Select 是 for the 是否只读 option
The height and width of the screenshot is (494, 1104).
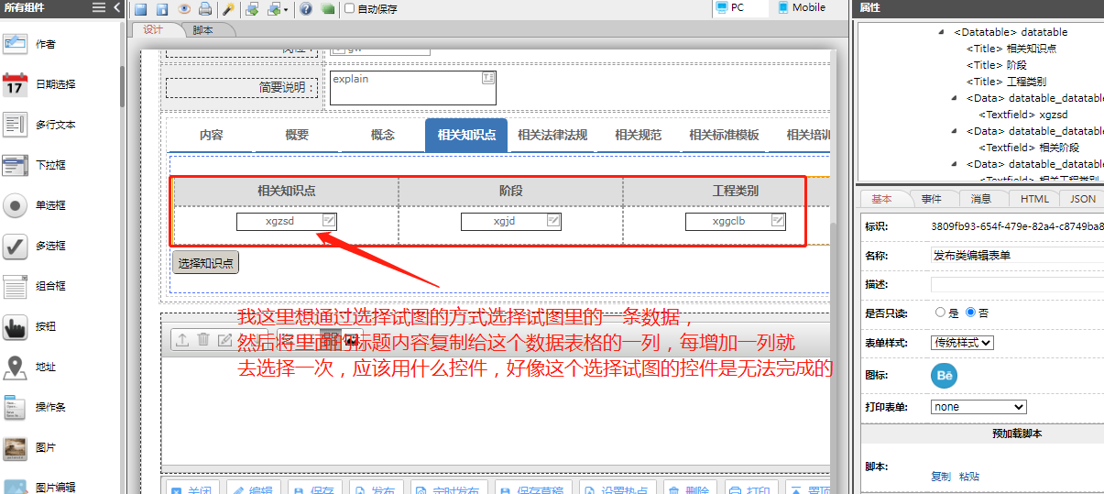point(940,313)
